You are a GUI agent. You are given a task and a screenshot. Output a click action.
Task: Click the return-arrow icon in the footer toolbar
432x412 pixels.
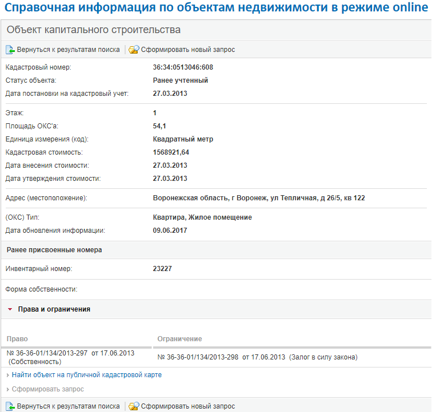[10, 406]
